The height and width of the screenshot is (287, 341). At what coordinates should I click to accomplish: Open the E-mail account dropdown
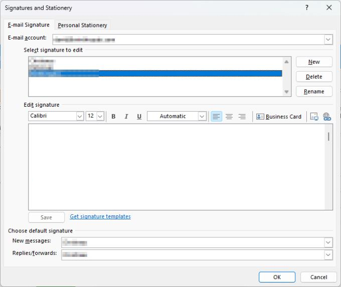click(x=328, y=40)
